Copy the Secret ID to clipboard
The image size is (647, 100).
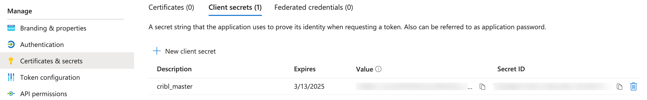coord(619,87)
